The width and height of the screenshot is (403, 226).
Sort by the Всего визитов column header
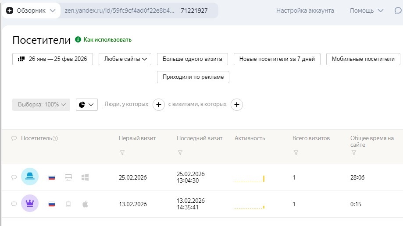click(x=311, y=138)
